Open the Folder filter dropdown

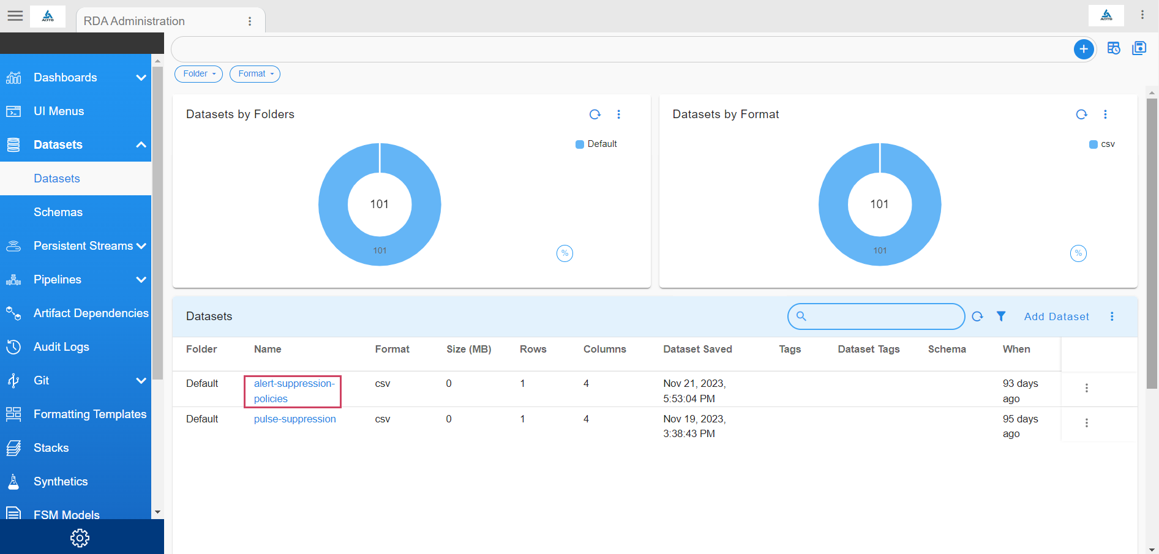pyautogui.click(x=198, y=74)
